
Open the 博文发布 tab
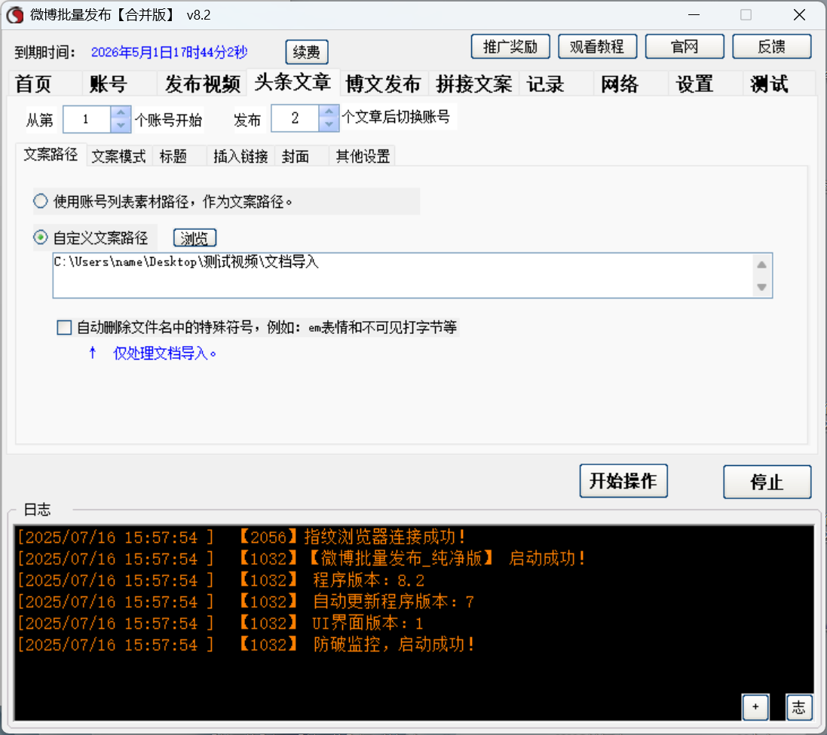click(384, 84)
